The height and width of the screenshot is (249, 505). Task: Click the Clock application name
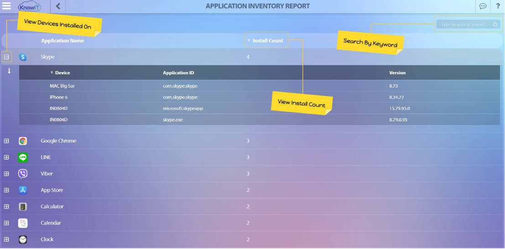pos(47,239)
